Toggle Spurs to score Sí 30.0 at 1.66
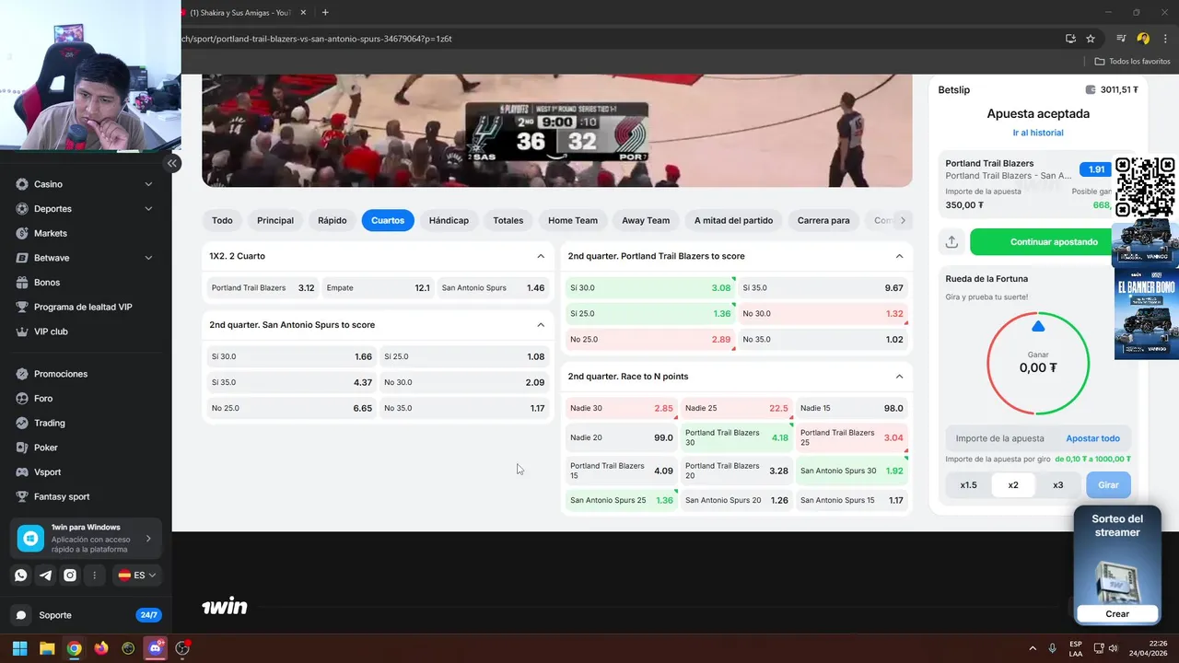 click(291, 356)
